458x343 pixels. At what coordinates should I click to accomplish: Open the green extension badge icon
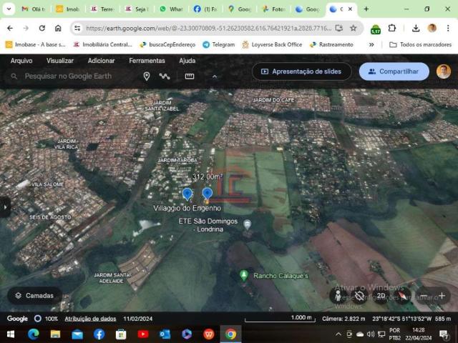pyautogui.click(x=375, y=29)
